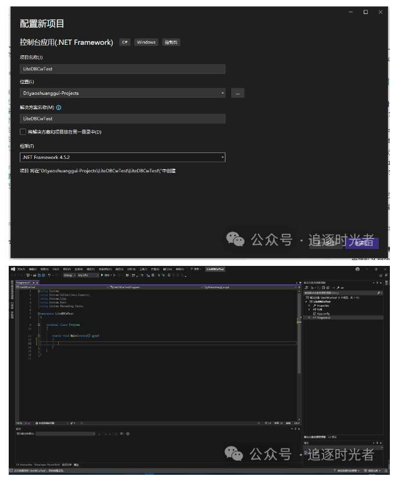Open the File menu in Visual Studio
The height and width of the screenshot is (480, 398).
21,269
